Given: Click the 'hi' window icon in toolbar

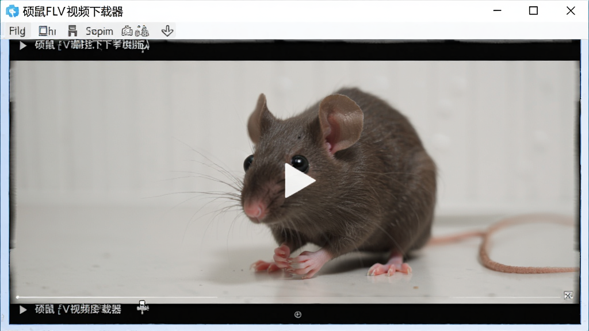Looking at the screenshot, I should (47, 31).
